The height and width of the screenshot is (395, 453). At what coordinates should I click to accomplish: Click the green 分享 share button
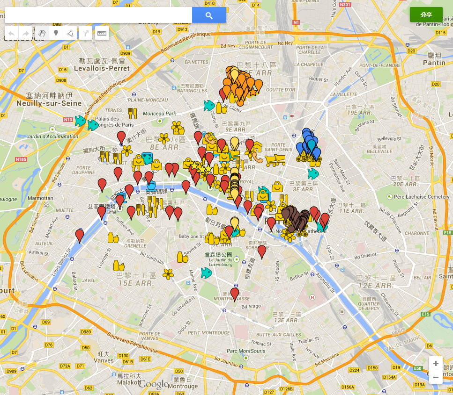pos(426,14)
